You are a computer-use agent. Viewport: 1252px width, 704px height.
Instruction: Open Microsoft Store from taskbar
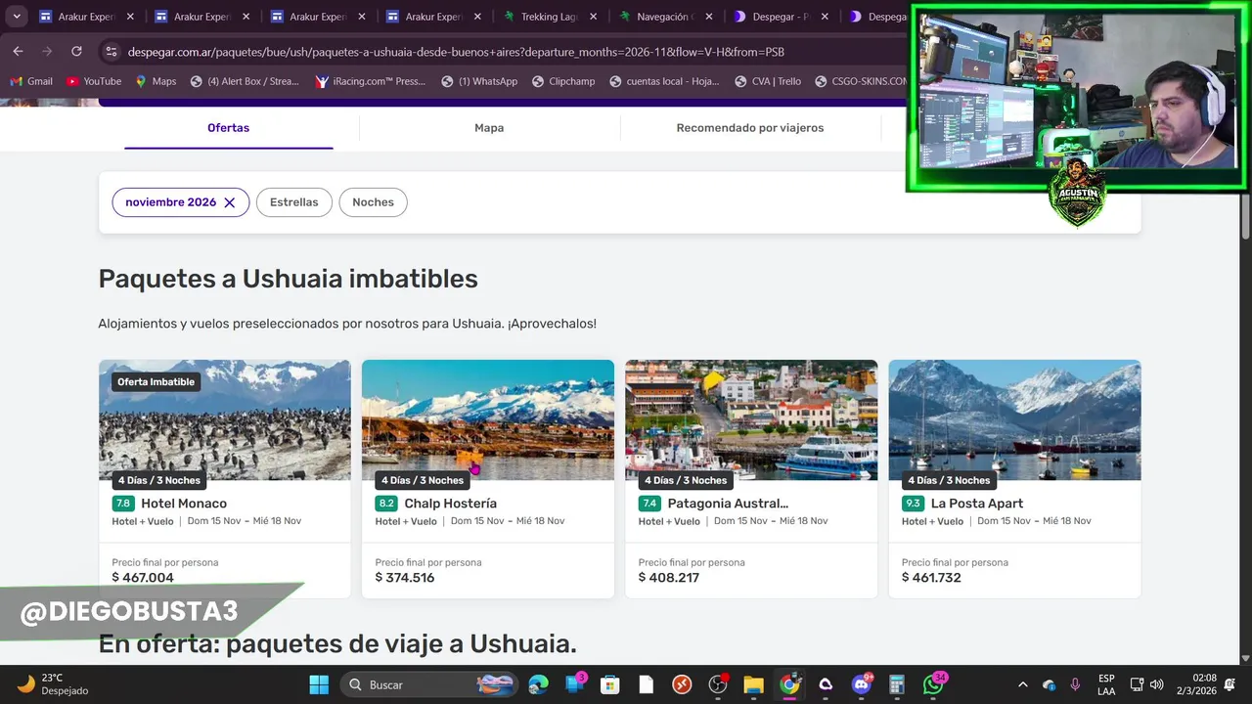[610, 684]
